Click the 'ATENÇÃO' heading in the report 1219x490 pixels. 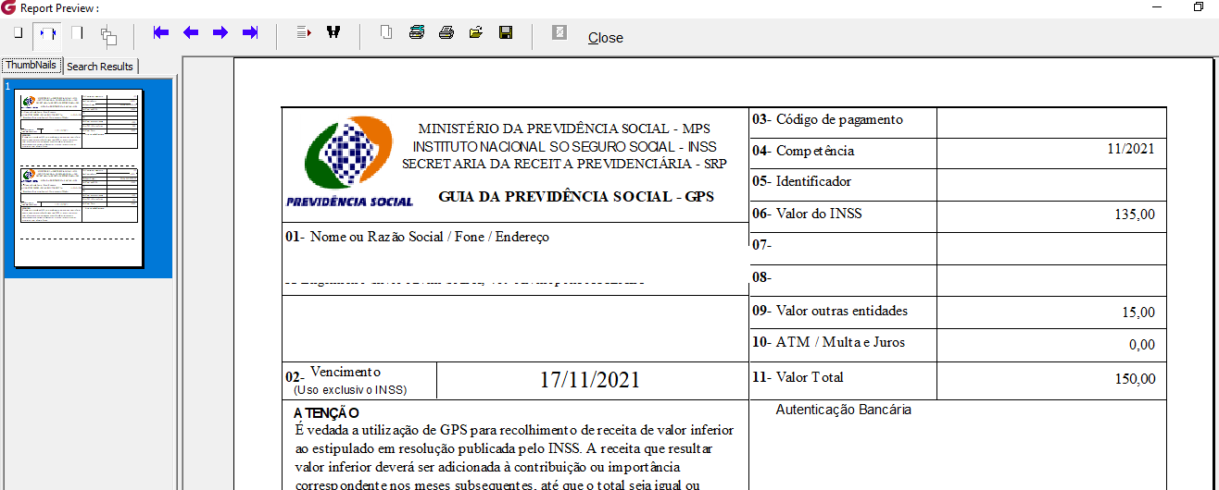pos(326,413)
